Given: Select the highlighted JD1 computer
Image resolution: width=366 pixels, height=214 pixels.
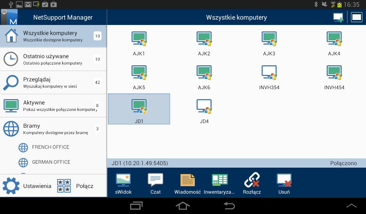Looking at the screenshot, I should tap(139, 109).
